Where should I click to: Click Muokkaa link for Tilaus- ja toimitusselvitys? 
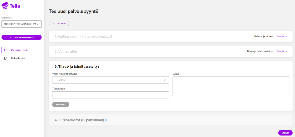(282, 51)
